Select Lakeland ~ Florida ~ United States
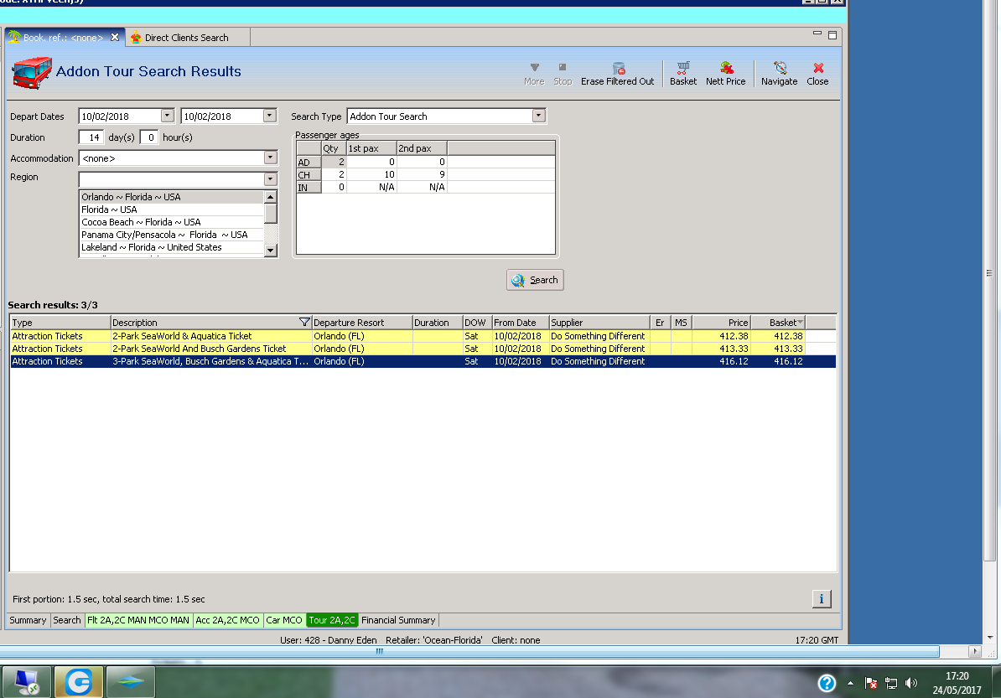 pyautogui.click(x=171, y=247)
